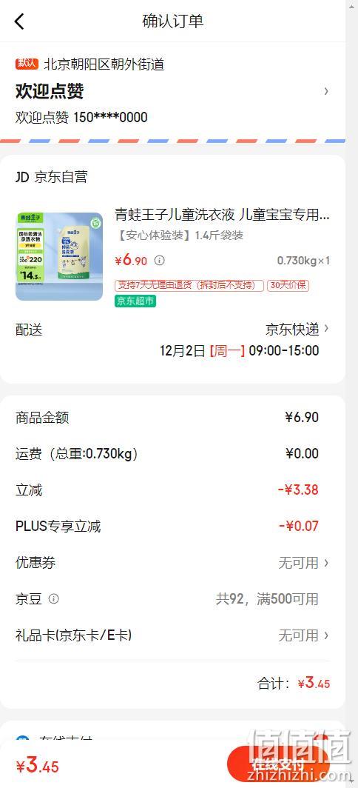
Task: Tap the 7天无理由退货 tag
Action: click(x=189, y=285)
